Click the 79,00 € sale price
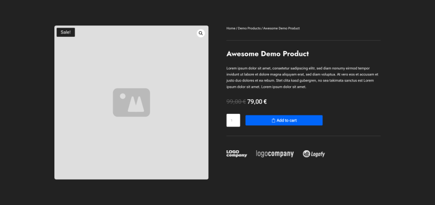 coord(257,101)
